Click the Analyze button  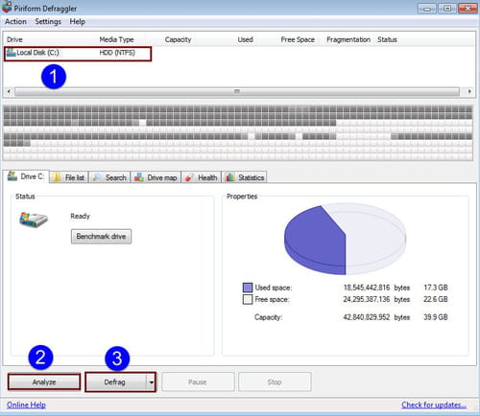point(44,381)
